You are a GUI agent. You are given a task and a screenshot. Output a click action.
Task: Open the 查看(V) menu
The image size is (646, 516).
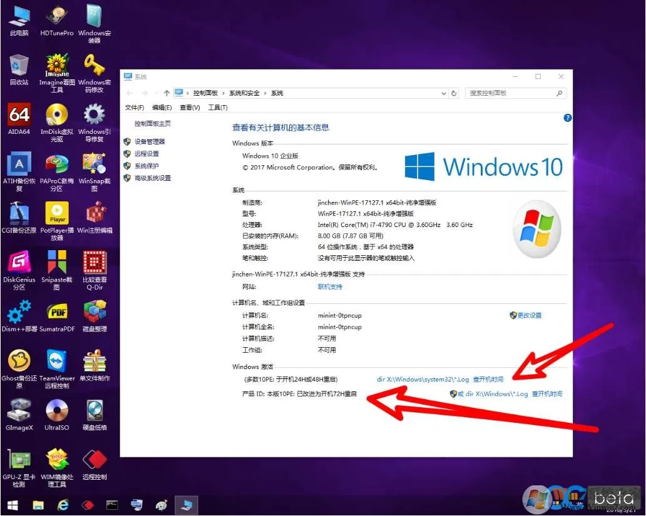pos(190,108)
